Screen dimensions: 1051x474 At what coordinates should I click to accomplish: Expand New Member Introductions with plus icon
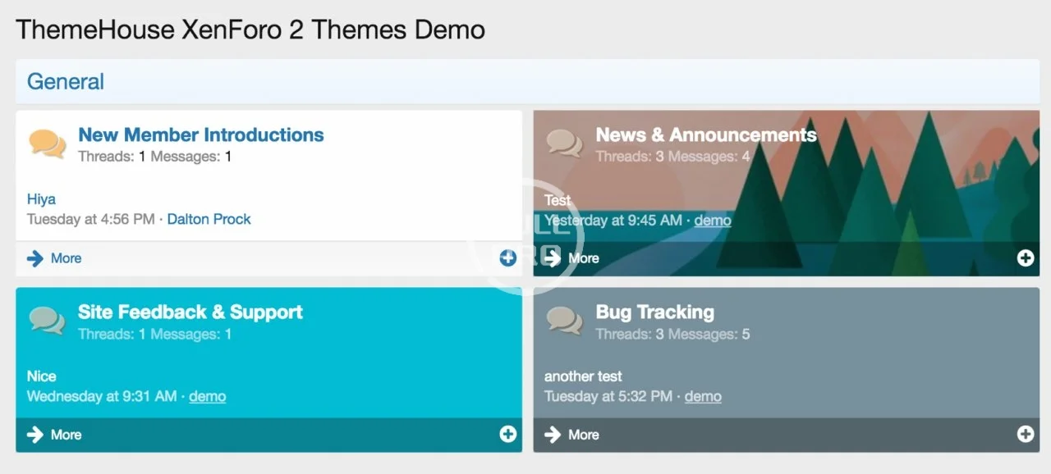(x=508, y=258)
